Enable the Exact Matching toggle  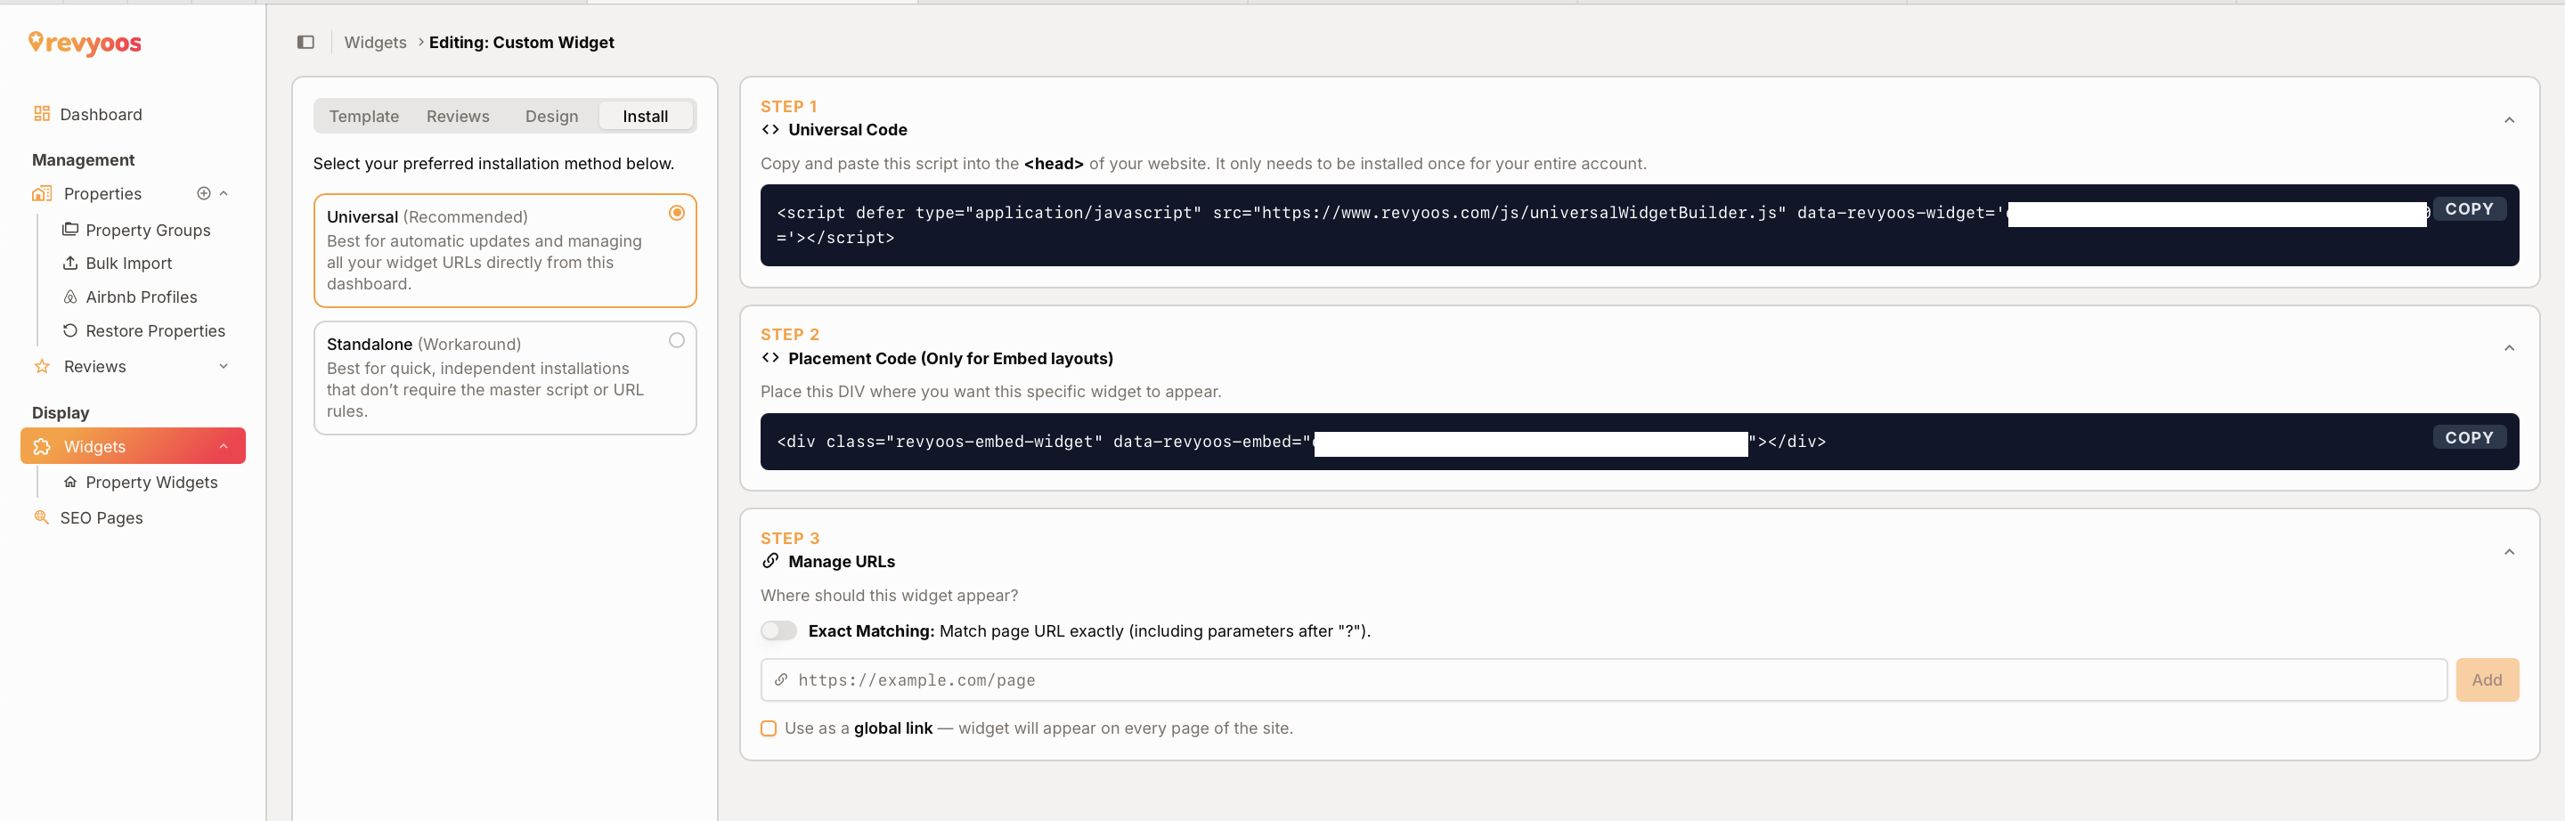click(x=778, y=631)
